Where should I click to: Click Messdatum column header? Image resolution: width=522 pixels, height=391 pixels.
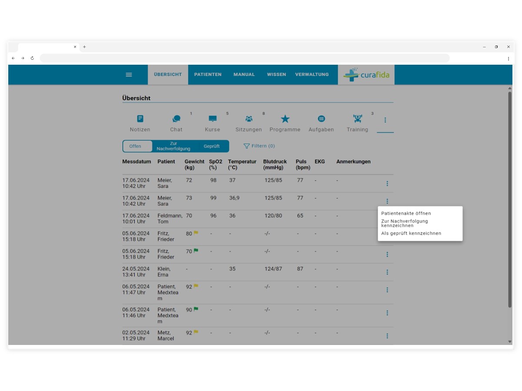click(137, 162)
